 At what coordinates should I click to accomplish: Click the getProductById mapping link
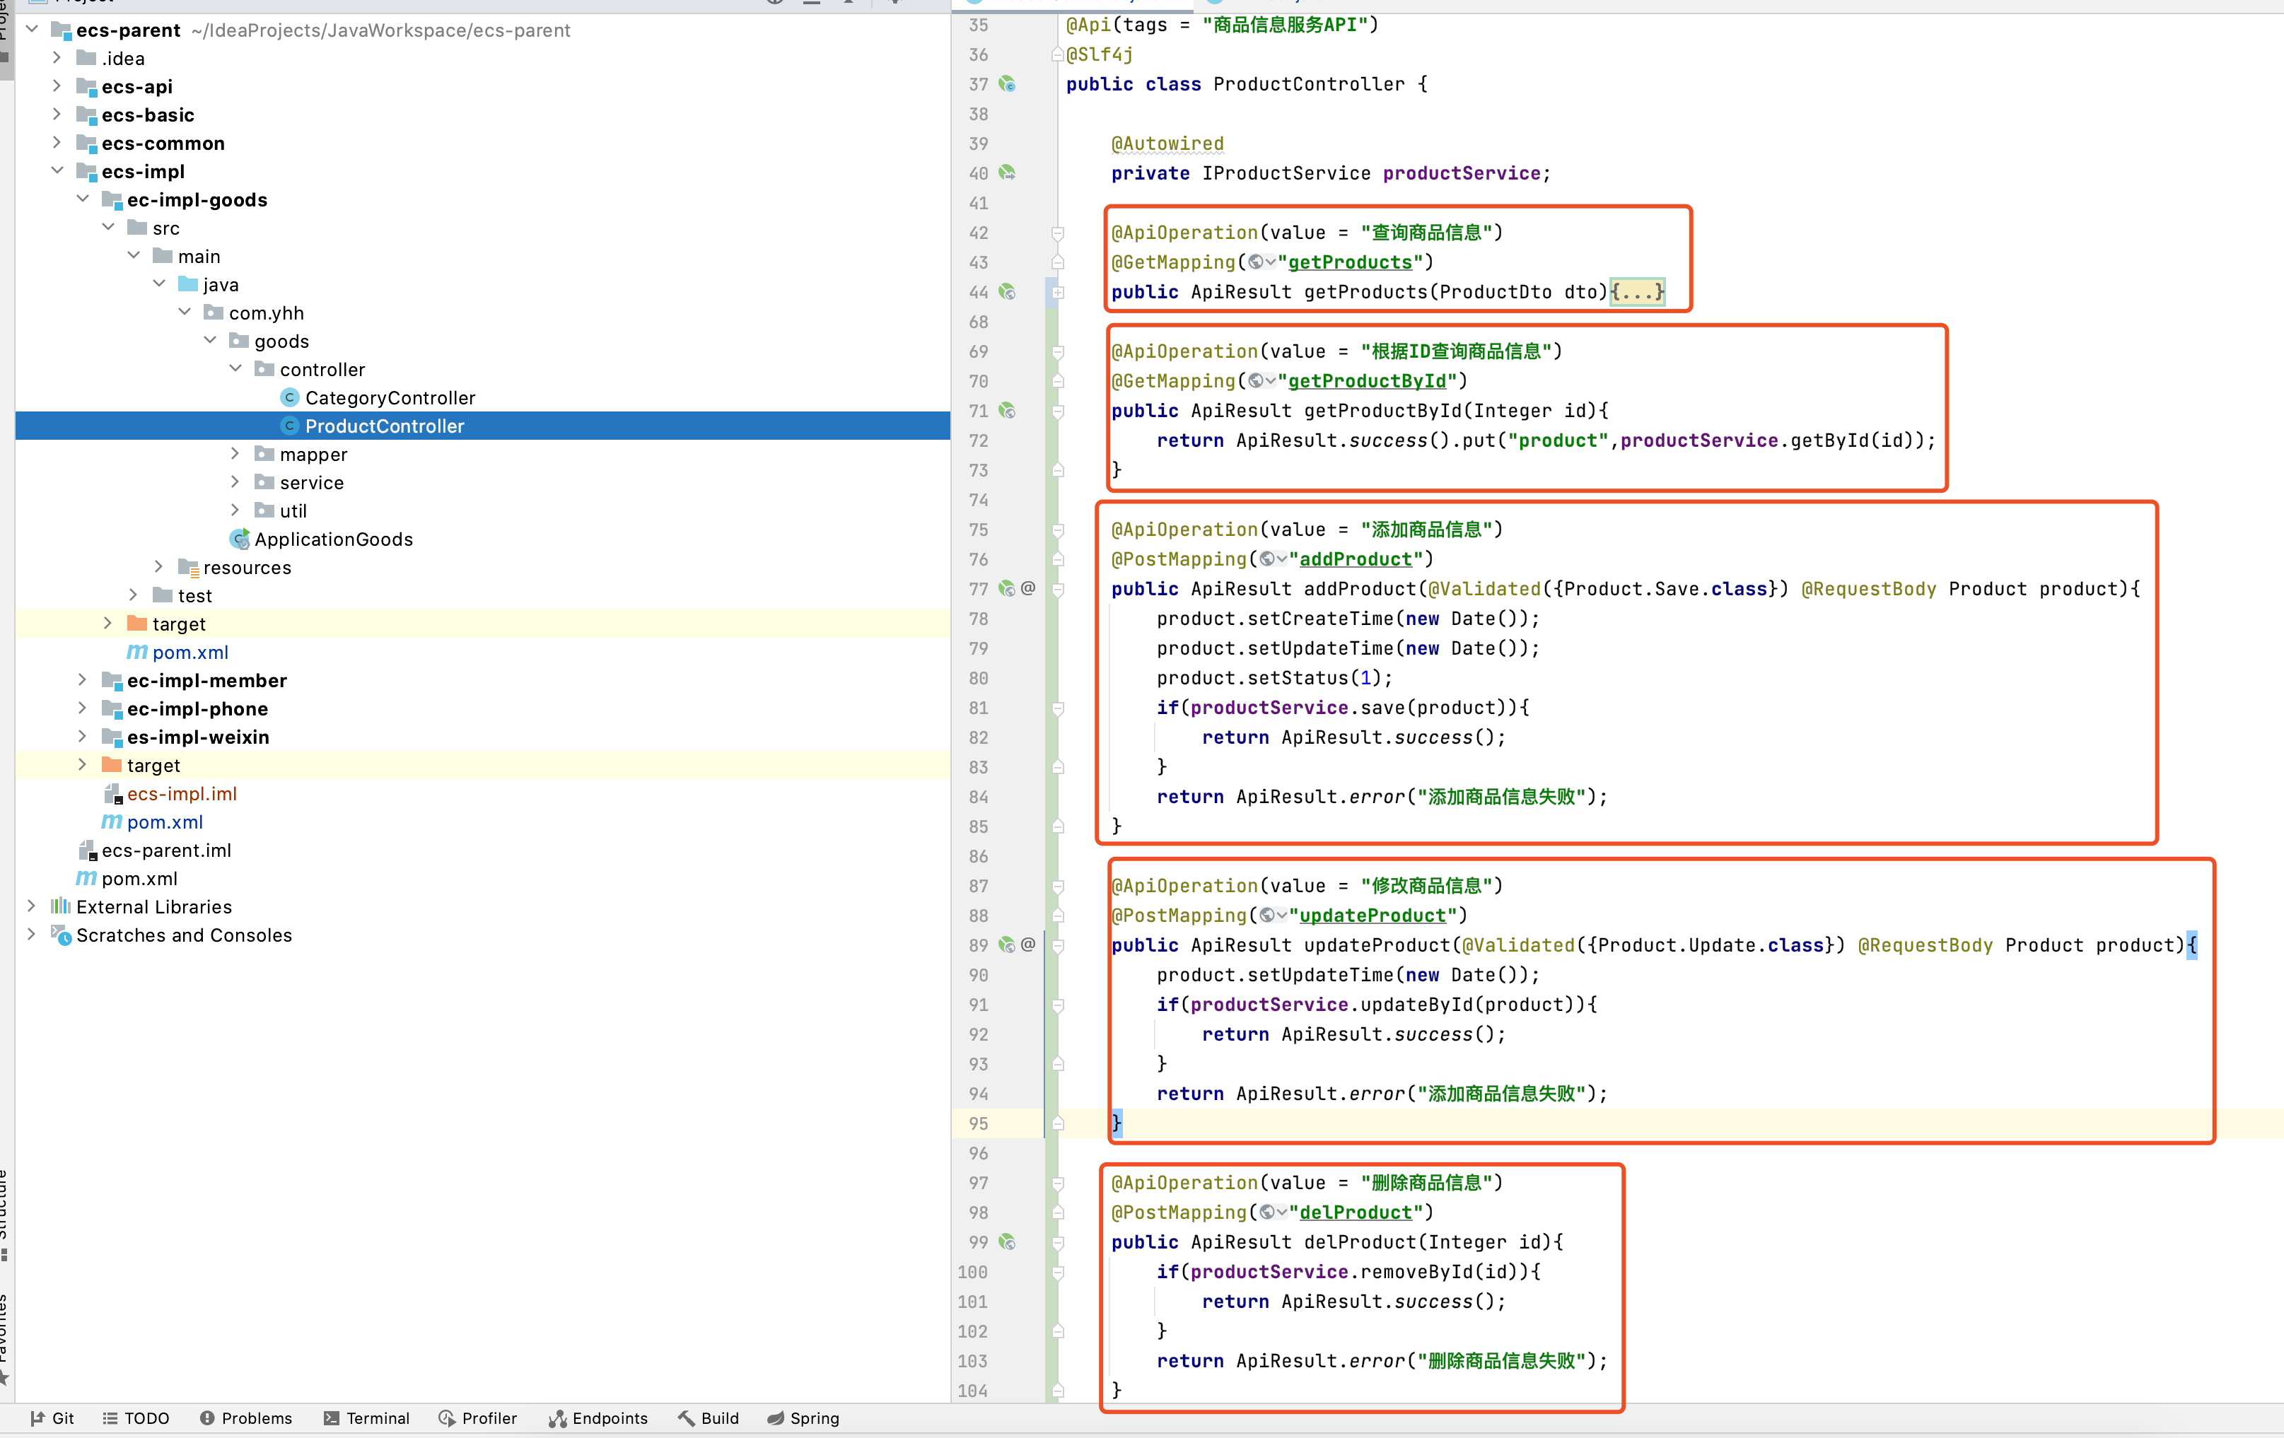[x=1367, y=380]
